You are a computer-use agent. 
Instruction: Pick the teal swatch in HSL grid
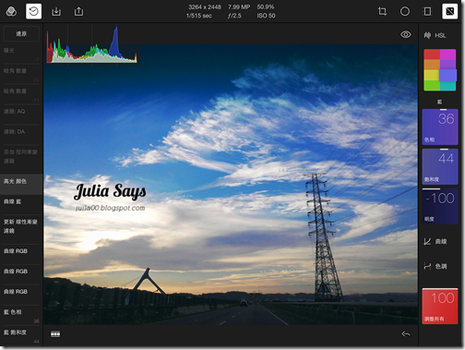click(x=447, y=86)
